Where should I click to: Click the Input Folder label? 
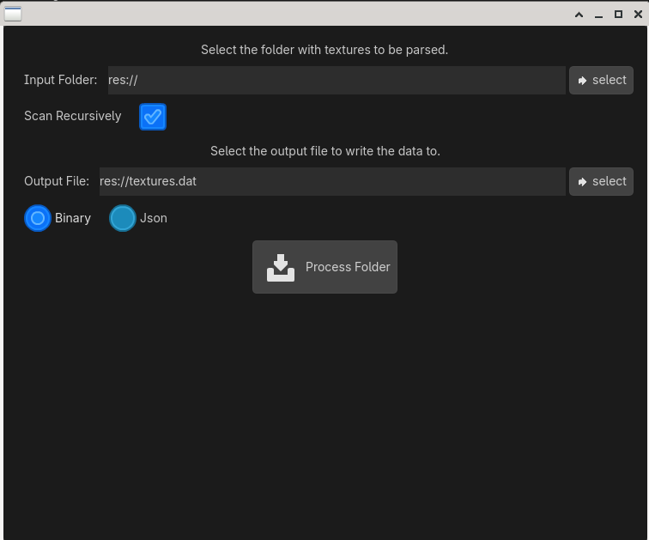[61, 80]
